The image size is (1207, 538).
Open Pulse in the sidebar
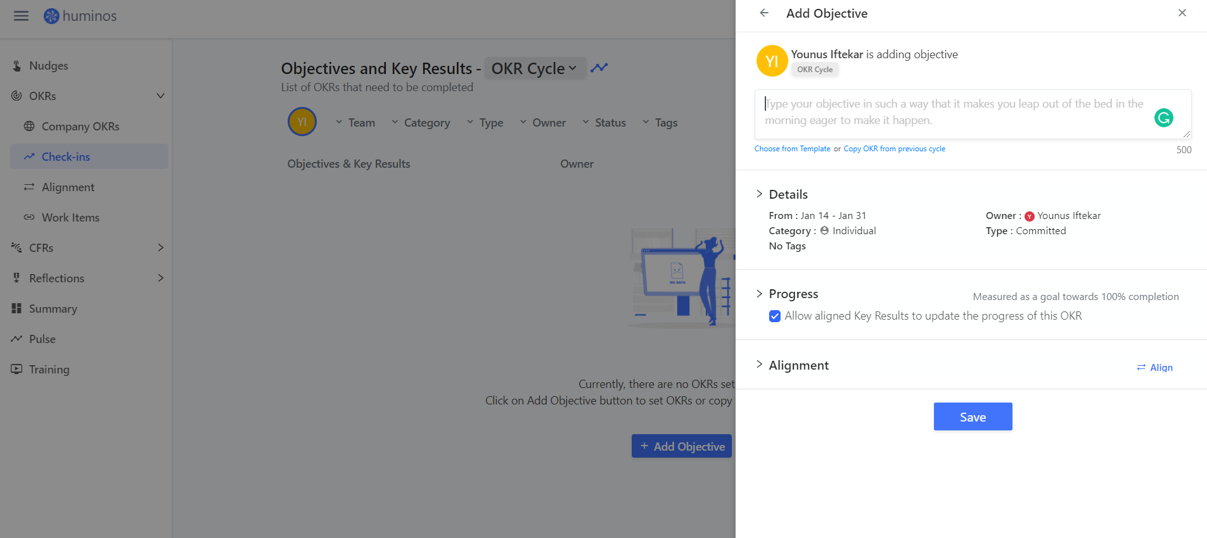[x=42, y=339]
